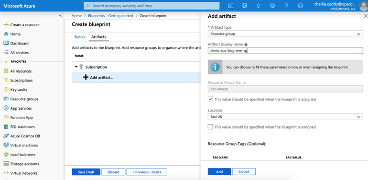This screenshot has height=180, width=368.
Task: Go to Home breadcrumb link
Action: point(77,16)
